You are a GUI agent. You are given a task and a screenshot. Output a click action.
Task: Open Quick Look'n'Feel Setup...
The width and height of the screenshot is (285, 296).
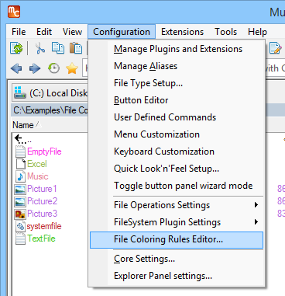[177, 169]
